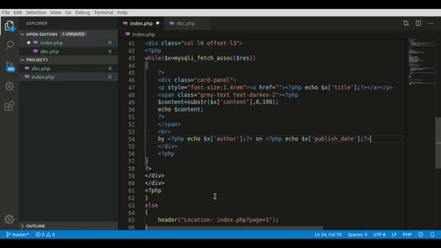Image resolution: width=441 pixels, height=248 pixels.
Task: Click the vertical scrollbar thumb in editor
Action: coord(438,143)
